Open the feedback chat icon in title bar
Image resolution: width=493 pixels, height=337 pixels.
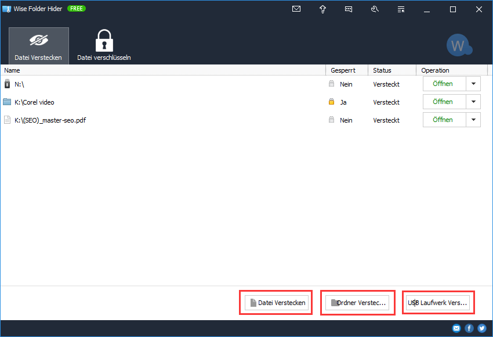click(349, 9)
